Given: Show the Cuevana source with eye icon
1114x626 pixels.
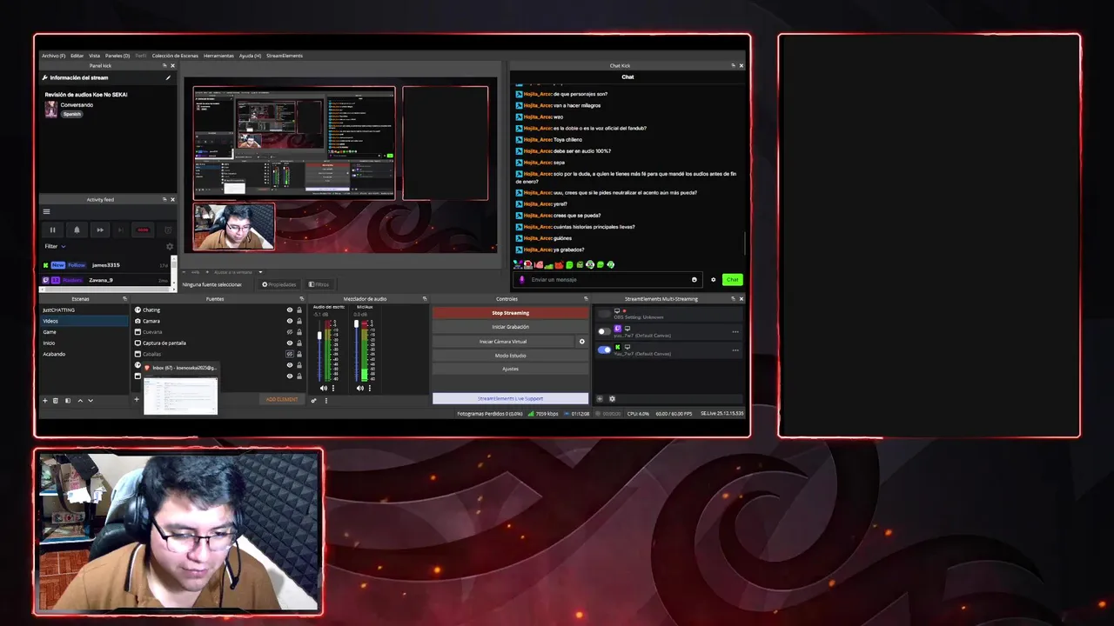Looking at the screenshot, I should click(290, 332).
